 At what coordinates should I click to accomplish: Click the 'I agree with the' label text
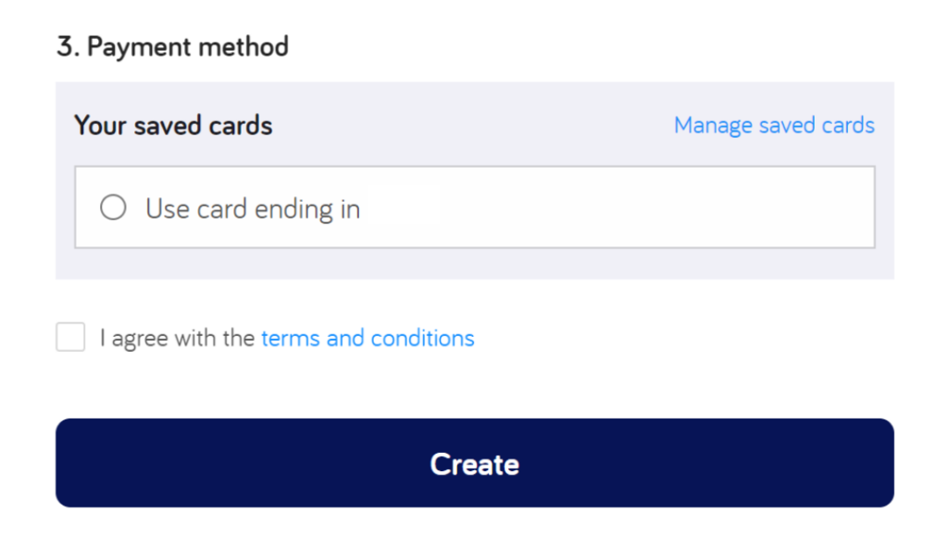coord(176,337)
